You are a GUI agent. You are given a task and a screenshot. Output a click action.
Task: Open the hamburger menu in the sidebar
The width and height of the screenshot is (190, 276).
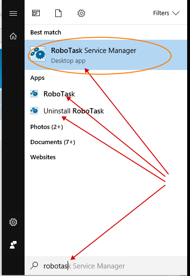[x=13, y=13]
